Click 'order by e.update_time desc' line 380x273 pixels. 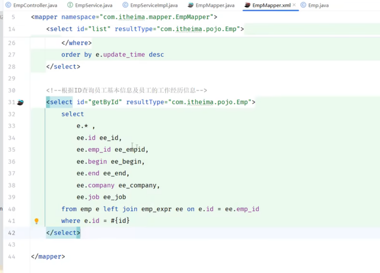(x=112, y=55)
